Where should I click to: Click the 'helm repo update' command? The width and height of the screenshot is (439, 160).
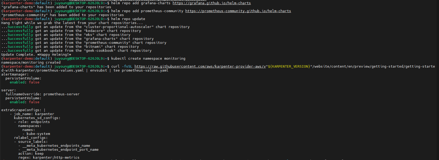128,19
